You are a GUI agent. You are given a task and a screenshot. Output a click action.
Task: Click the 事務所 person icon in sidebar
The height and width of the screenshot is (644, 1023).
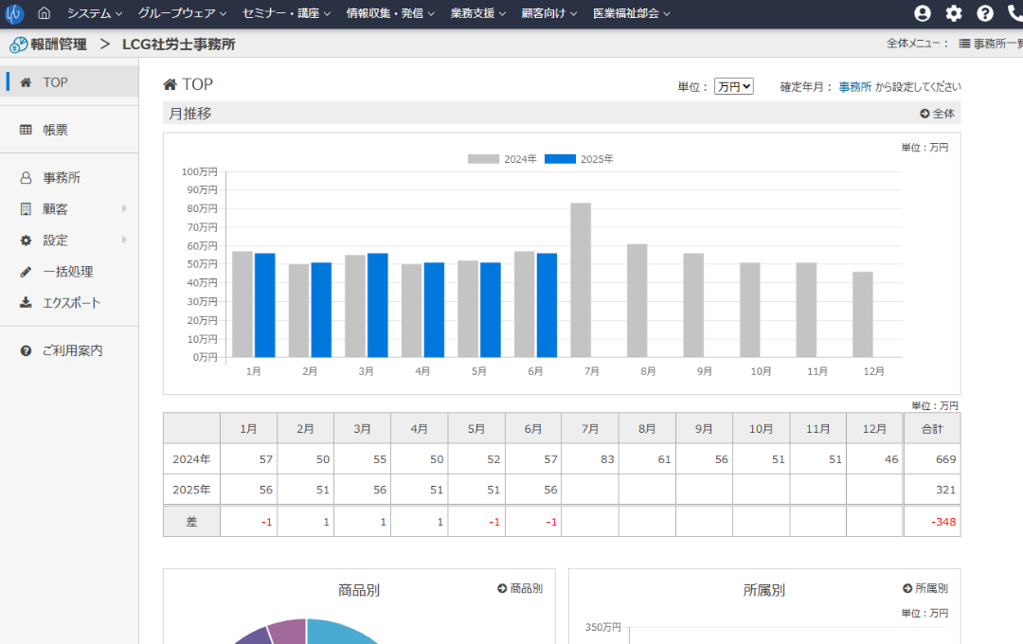click(x=26, y=177)
